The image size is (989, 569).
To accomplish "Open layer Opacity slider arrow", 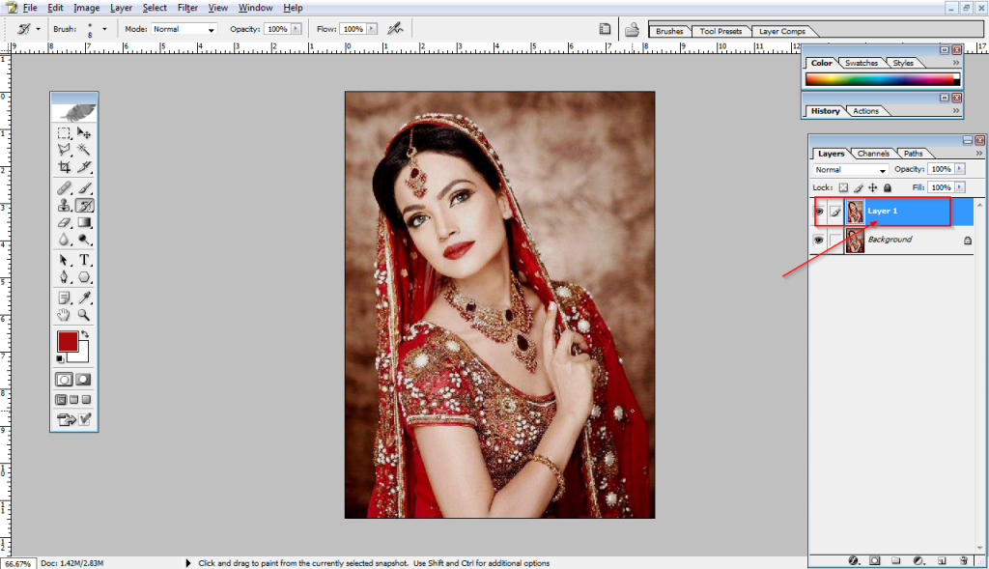I will tap(959, 169).
